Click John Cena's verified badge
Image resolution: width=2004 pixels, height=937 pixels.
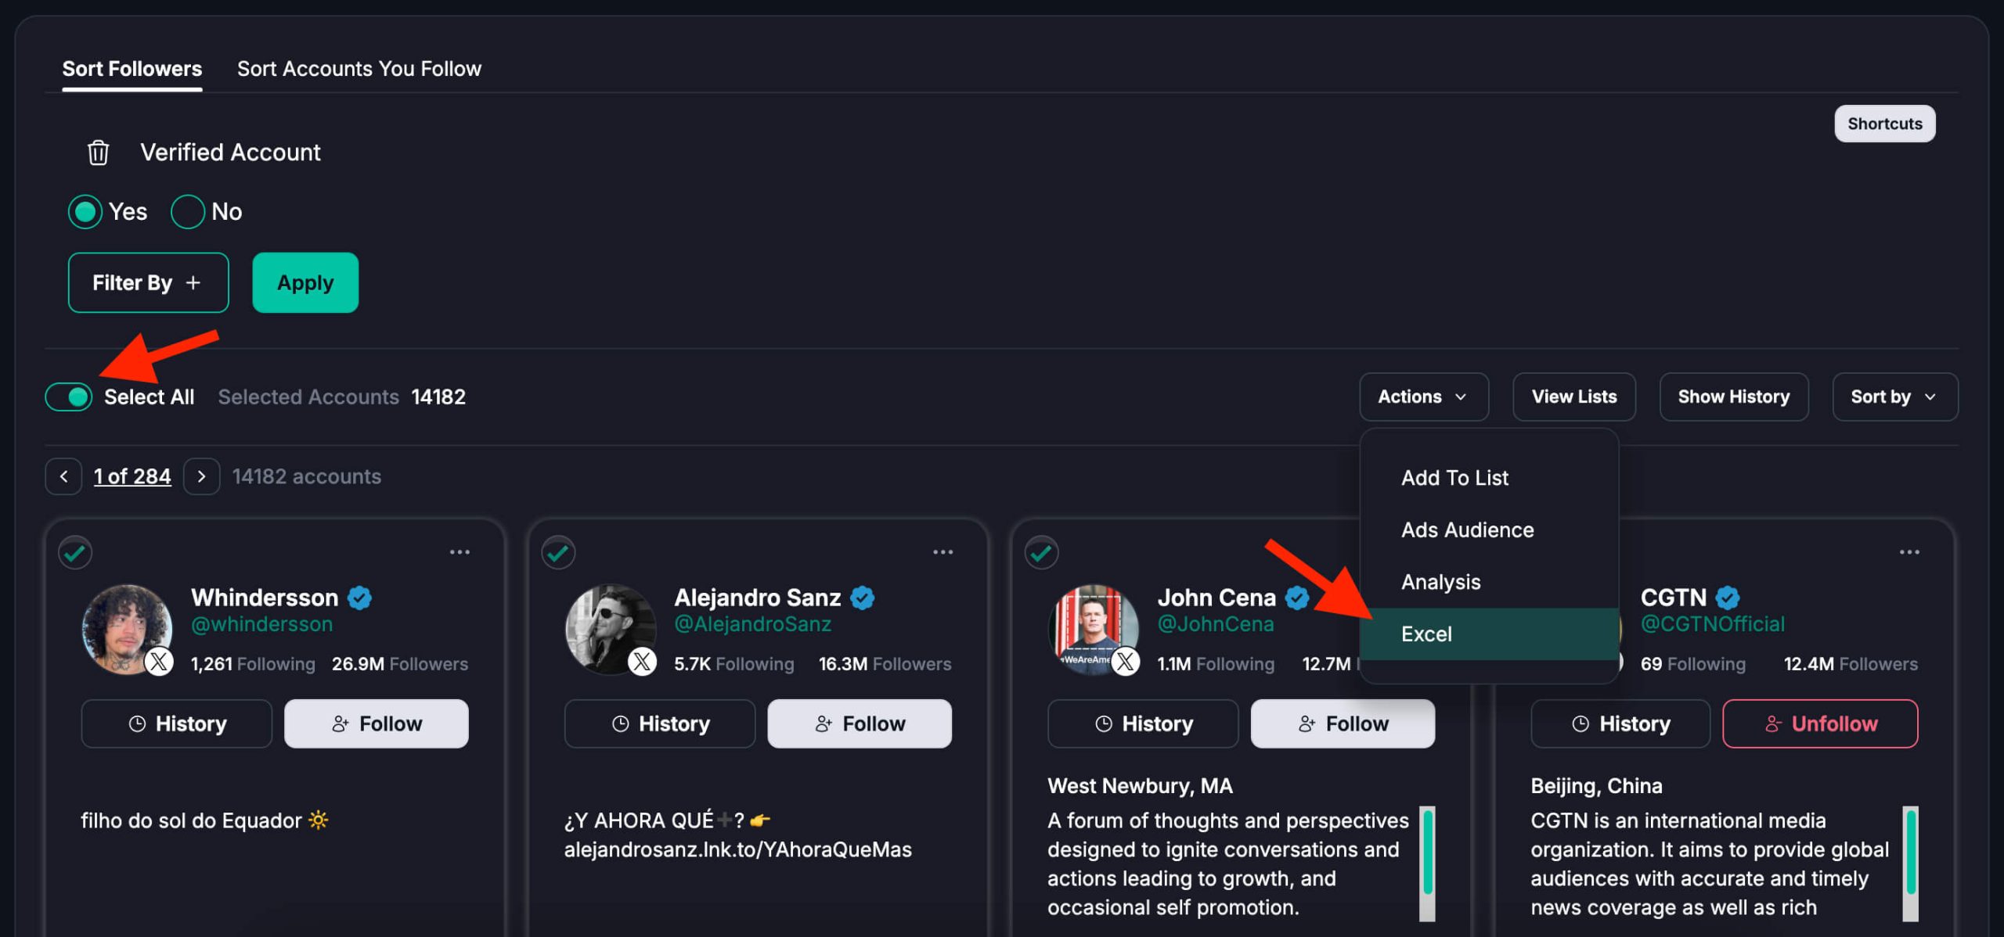point(1296,598)
